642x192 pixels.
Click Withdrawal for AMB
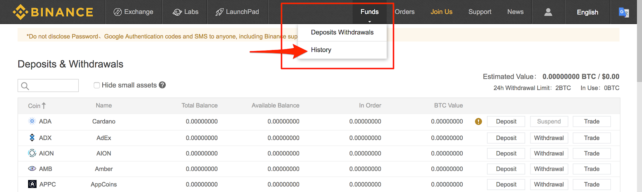coord(549,169)
